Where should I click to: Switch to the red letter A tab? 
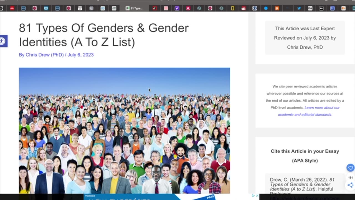(x=188, y=8)
